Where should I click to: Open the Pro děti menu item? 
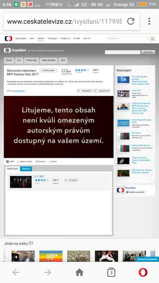[77, 39]
